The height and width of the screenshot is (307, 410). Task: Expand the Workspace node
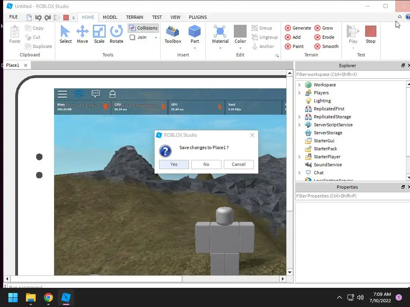(x=299, y=85)
